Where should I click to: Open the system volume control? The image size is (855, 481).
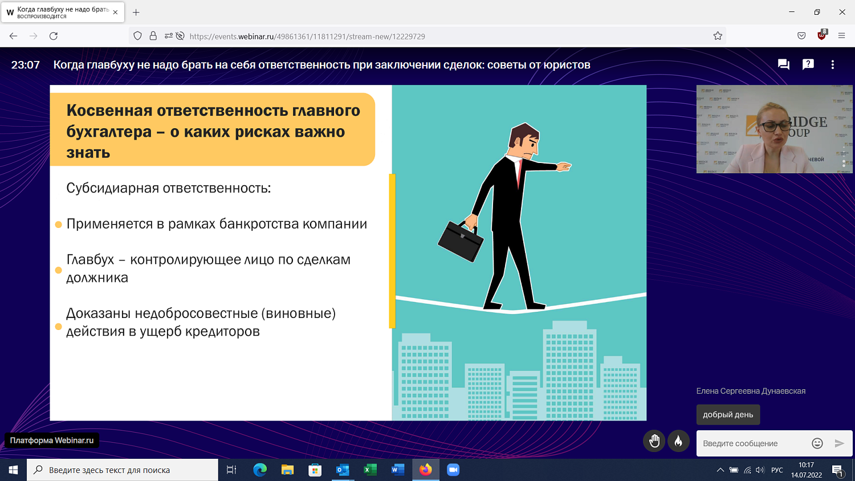pos(760,470)
